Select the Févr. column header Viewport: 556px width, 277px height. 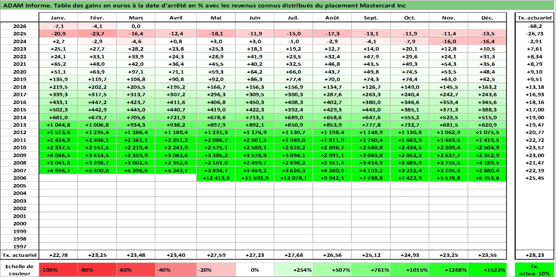97,18
